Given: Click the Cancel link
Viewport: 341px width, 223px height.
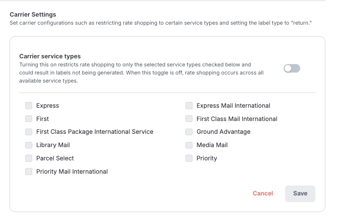Looking at the screenshot, I should coord(263,193).
